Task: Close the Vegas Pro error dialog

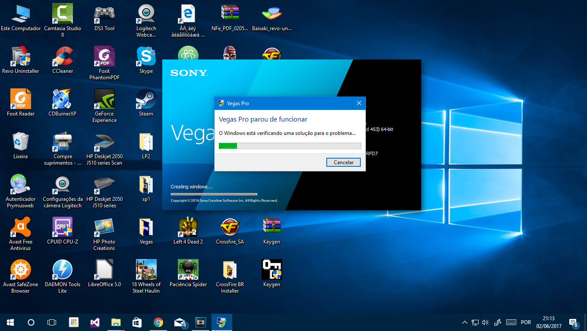Action: [x=359, y=103]
